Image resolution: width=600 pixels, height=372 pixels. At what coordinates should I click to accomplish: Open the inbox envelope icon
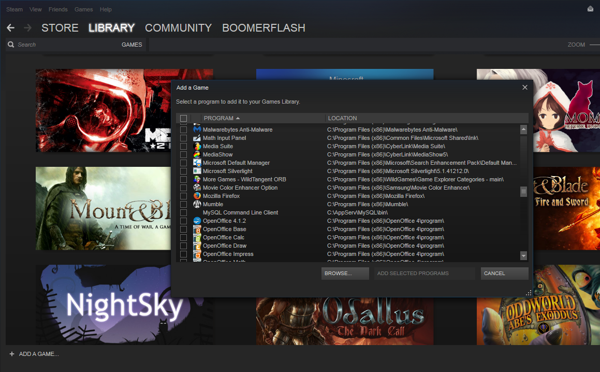coord(590,9)
